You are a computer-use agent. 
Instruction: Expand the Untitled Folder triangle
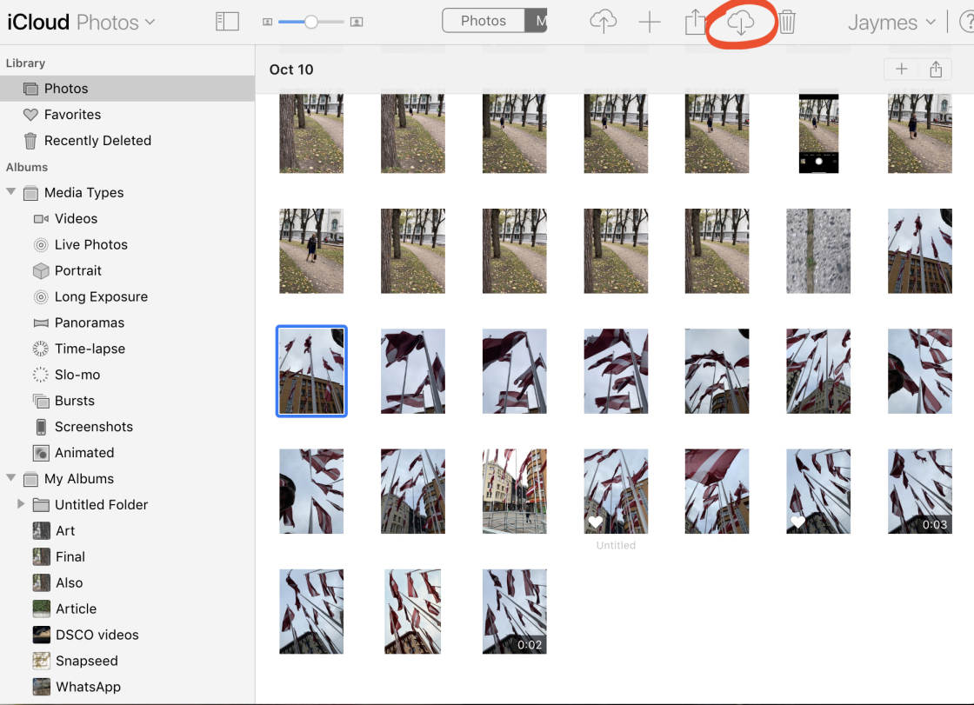pos(22,504)
